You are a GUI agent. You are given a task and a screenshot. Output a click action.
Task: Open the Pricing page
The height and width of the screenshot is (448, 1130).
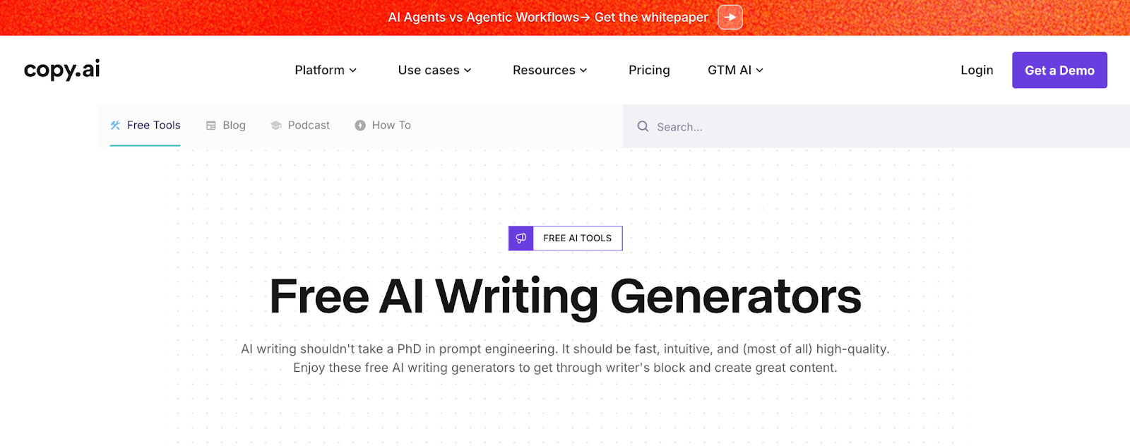pos(649,70)
